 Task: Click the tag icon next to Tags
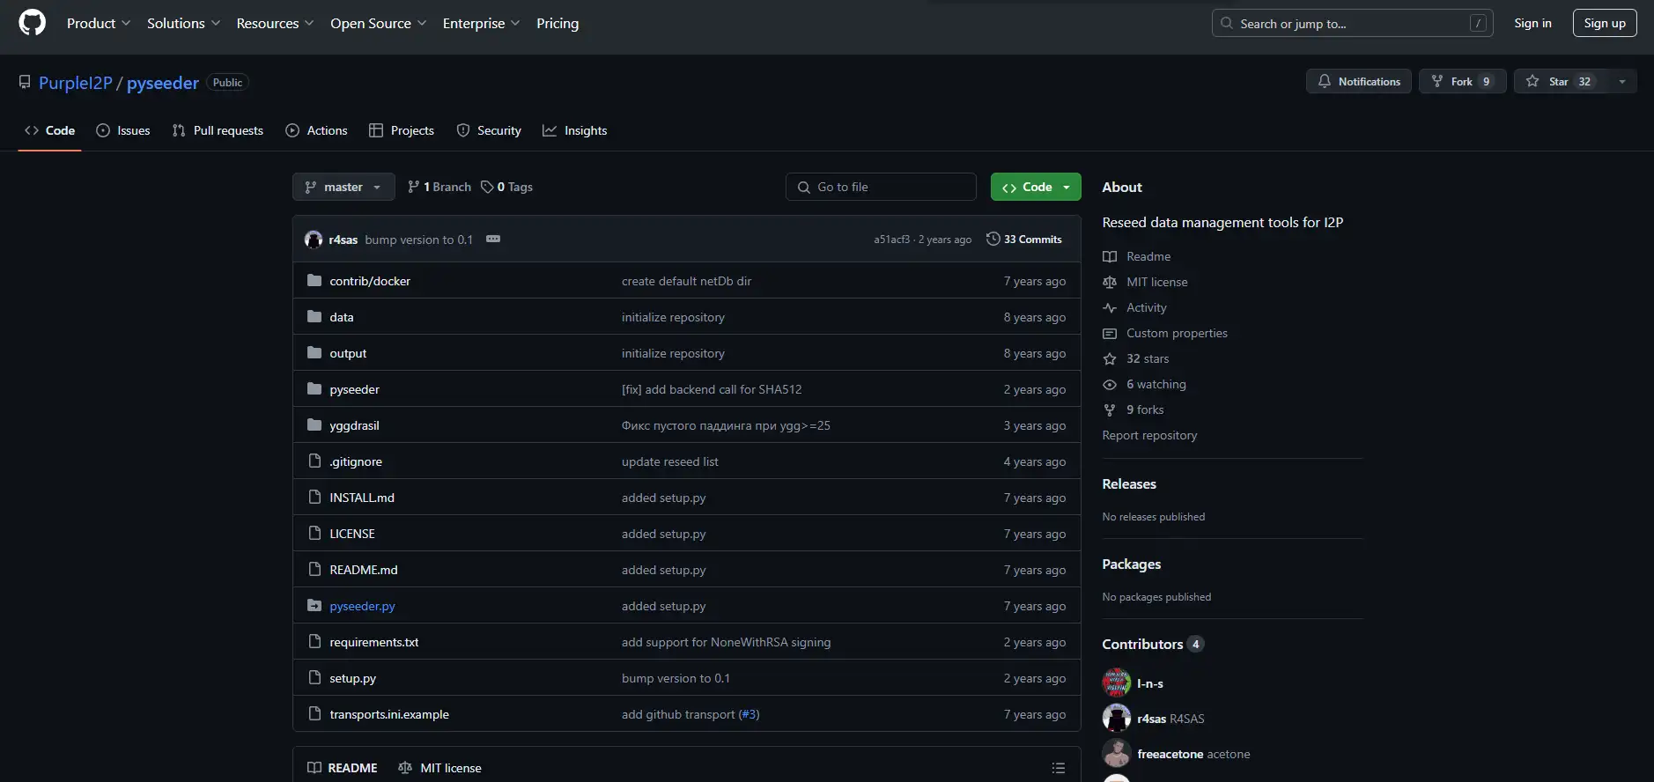(x=487, y=187)
